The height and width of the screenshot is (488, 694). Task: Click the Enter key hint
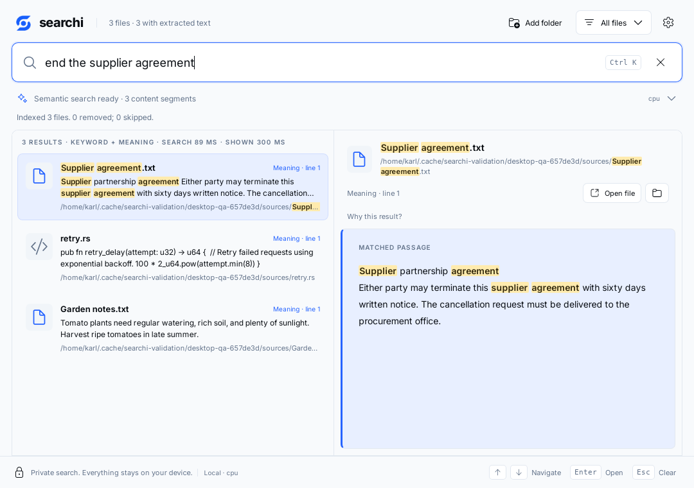click(585, 473)
